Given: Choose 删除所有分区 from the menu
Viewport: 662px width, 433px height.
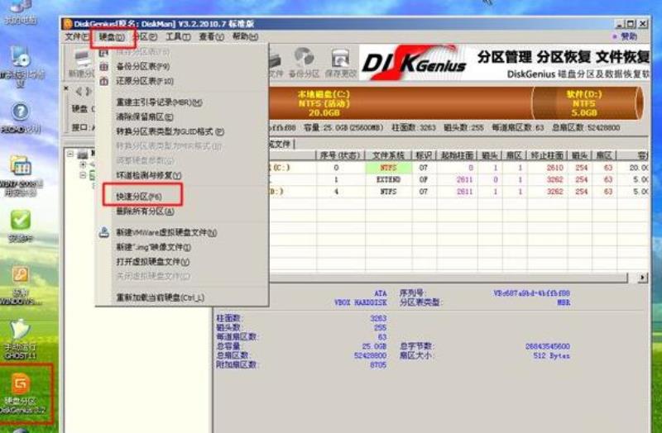Looking at the screenshot, I should click(146, 211).
